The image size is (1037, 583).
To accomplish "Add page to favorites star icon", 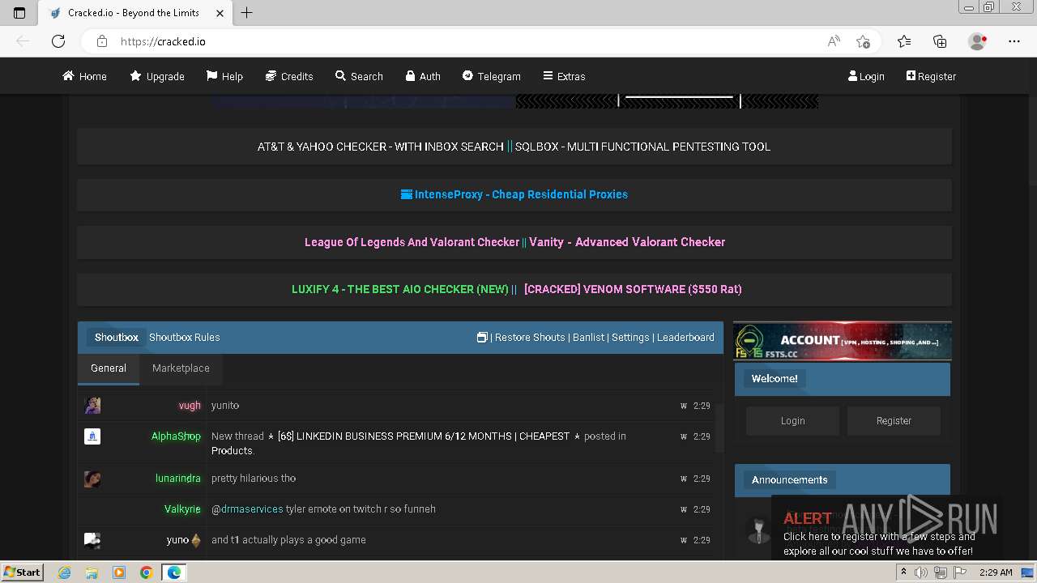I will [863, 41].
